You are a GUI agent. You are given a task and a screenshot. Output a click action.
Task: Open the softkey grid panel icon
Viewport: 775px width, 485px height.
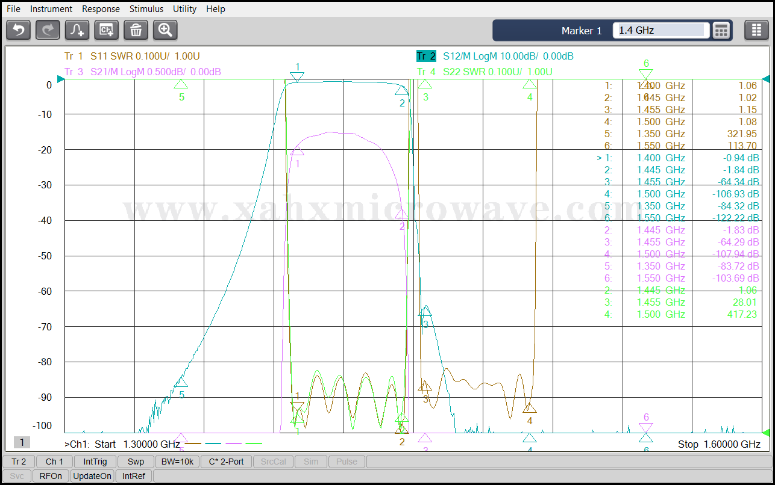(x=756, y=30)
